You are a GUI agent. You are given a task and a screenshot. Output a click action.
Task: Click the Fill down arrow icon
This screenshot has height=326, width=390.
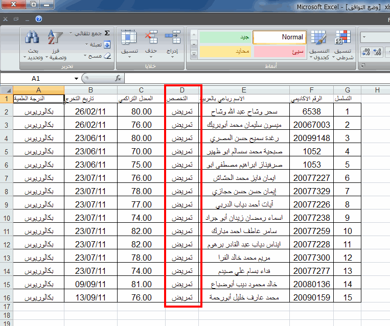(x=107, y=44)
